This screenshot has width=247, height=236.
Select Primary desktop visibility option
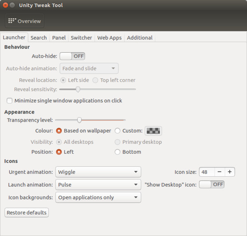tap(138, 142)
